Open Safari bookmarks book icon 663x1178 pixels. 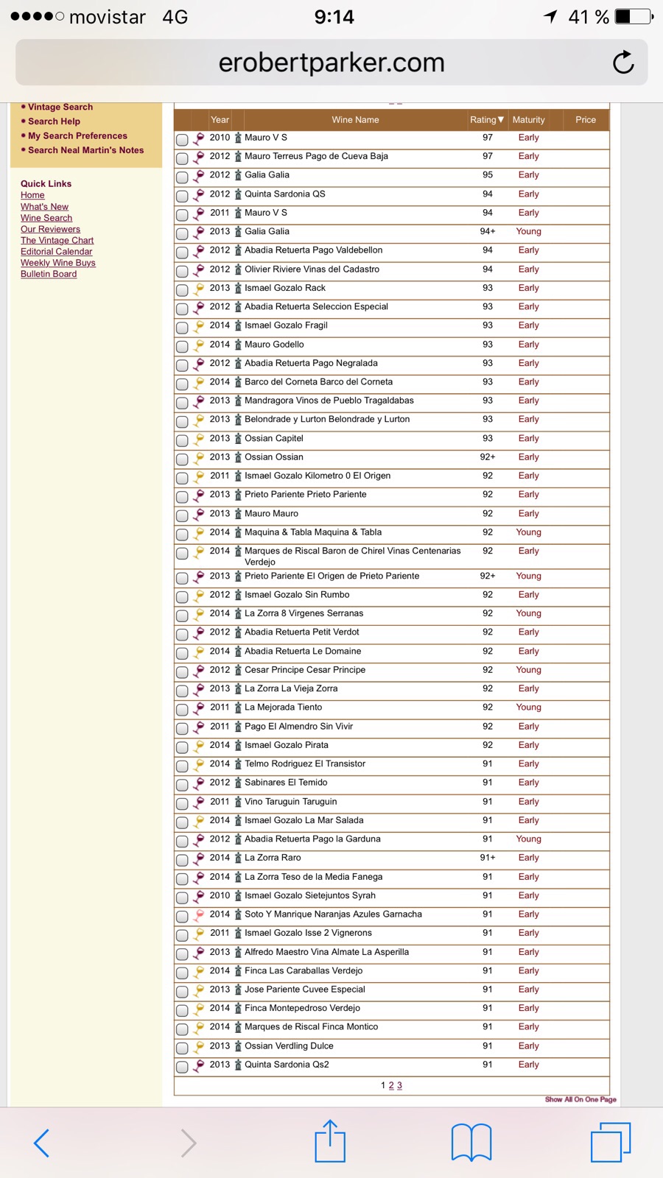point(471,1142)
